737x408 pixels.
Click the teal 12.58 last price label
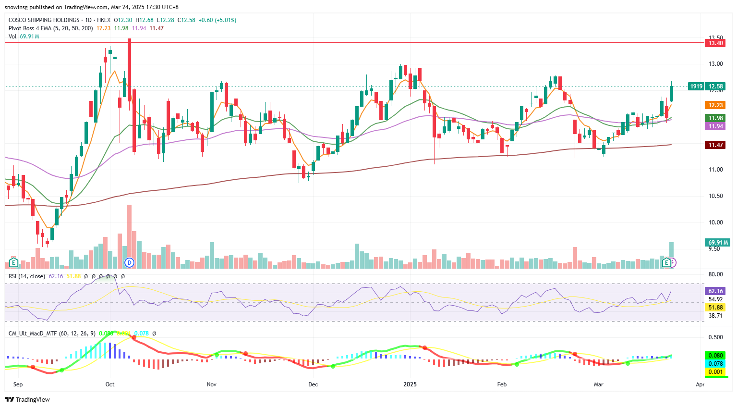[x=715, y=87]
